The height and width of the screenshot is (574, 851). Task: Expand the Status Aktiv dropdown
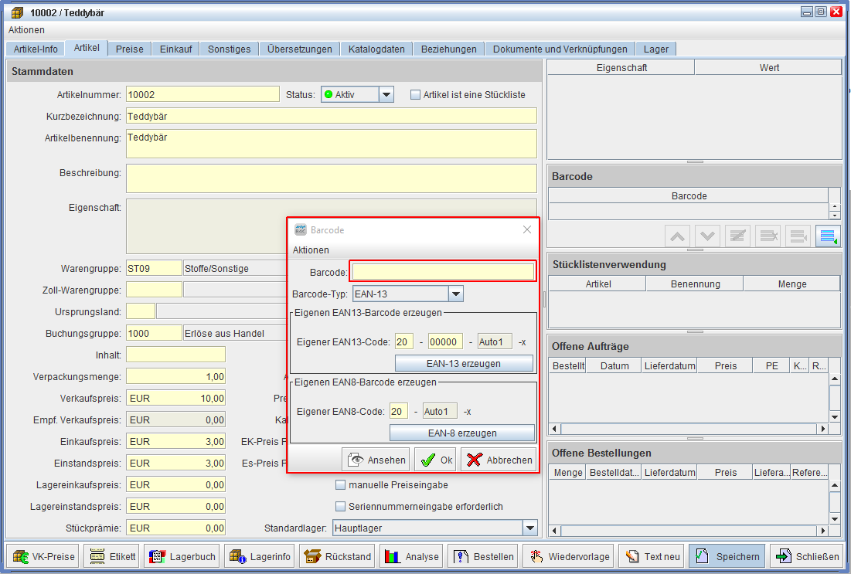point(386,95)
